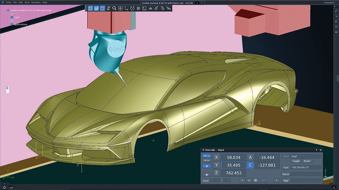This screenshot has height=190, width=339.
Task: Click the Y value field 35.495
Action: point(233,165)
